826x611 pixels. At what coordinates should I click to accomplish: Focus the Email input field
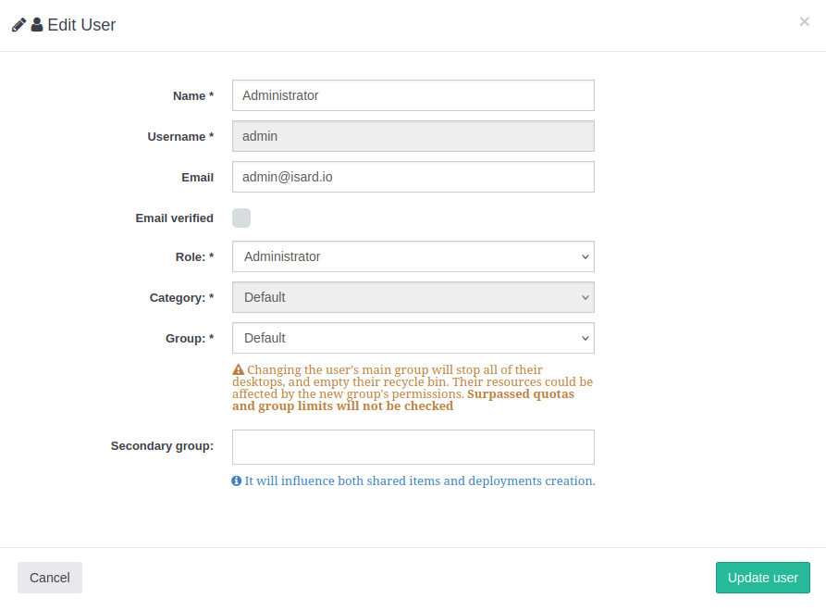coord(413,177)
